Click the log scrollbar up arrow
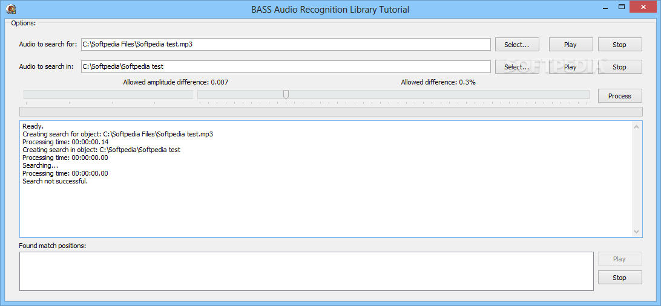This screenshot has height=306, width=661. click(x=636, y=127)
